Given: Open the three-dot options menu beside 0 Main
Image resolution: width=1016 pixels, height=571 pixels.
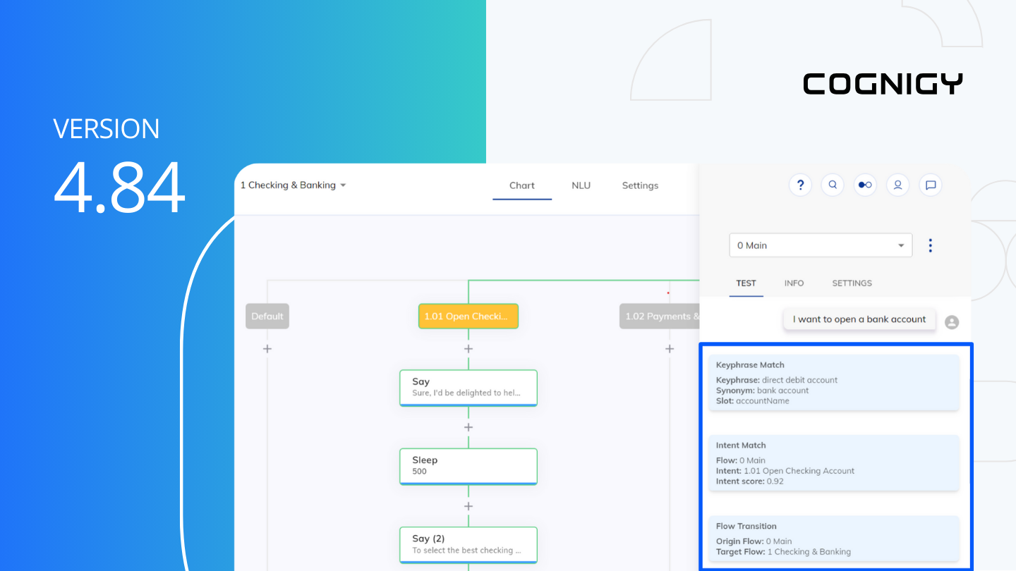Looking at the screenshot, I should (930, 245).
